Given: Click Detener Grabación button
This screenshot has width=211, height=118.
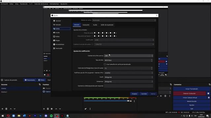Looking at the screenshot, I should pos(190,93).
